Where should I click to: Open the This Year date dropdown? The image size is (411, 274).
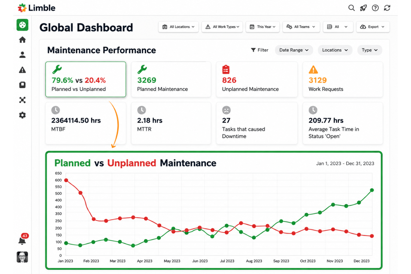point(262,27)
